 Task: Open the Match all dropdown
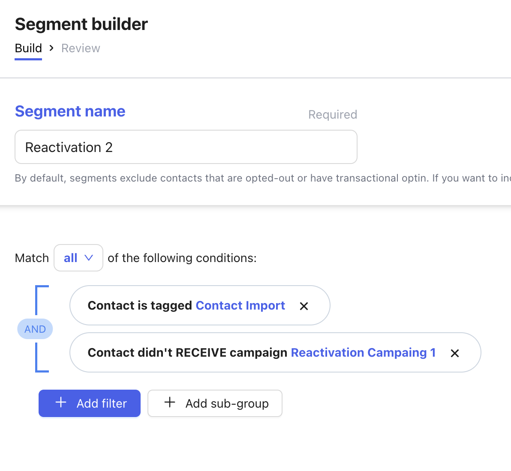78,258
